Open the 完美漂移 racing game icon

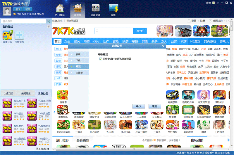tap(173, 95)
